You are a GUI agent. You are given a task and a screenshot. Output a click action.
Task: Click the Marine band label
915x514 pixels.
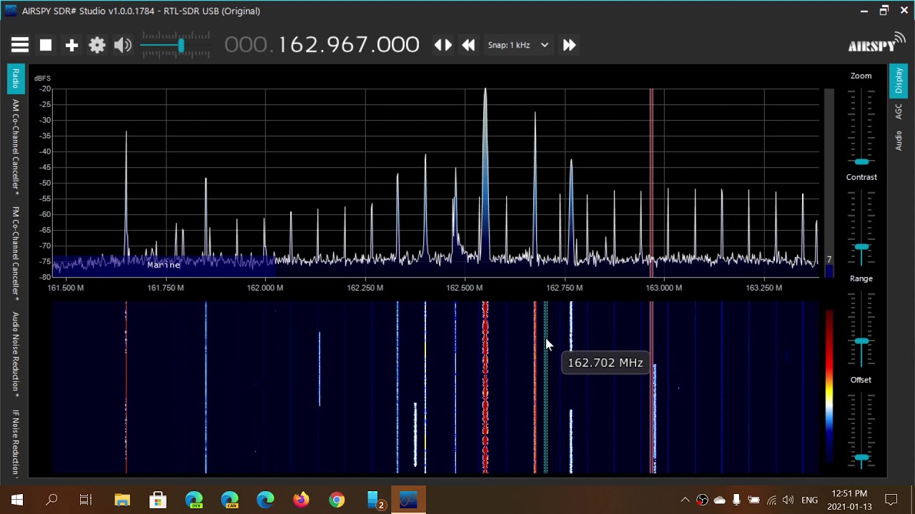click(164, 265)
